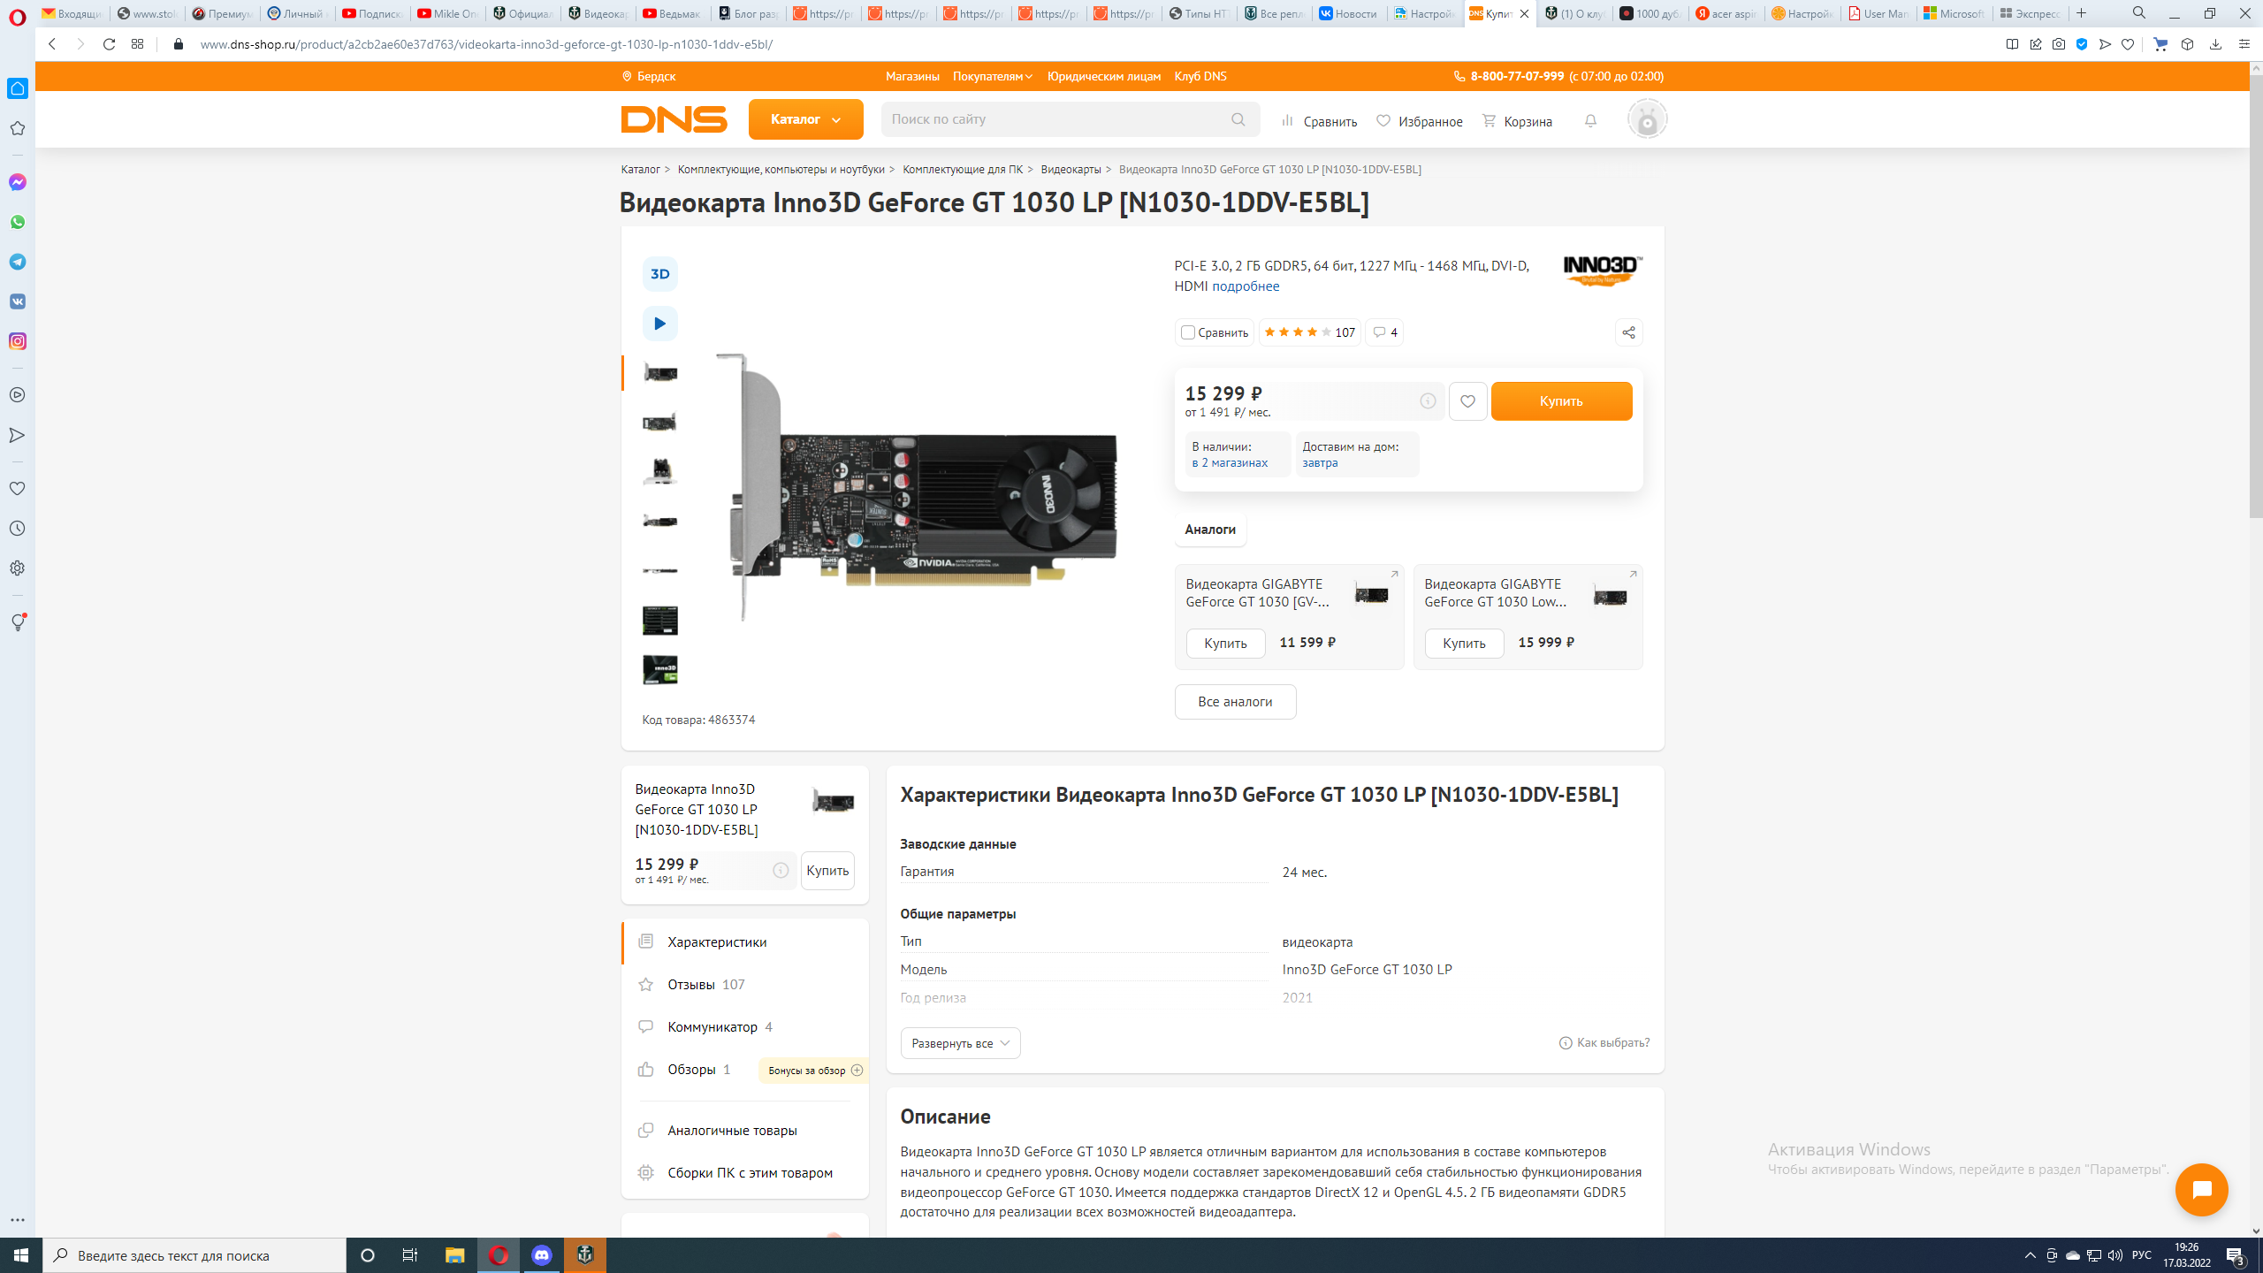
Task: Click the DNS logo
Action: tap(674, 119)
